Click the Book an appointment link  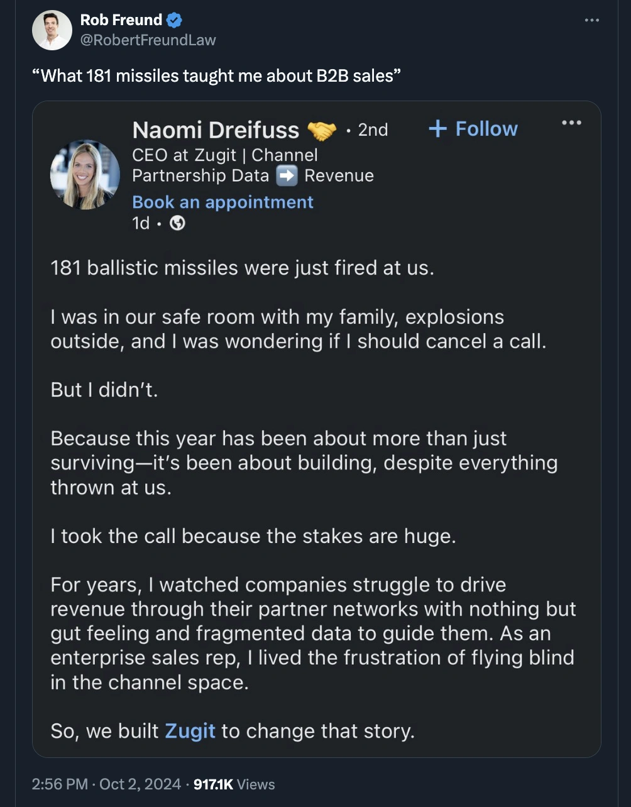(x=222, y=202)
